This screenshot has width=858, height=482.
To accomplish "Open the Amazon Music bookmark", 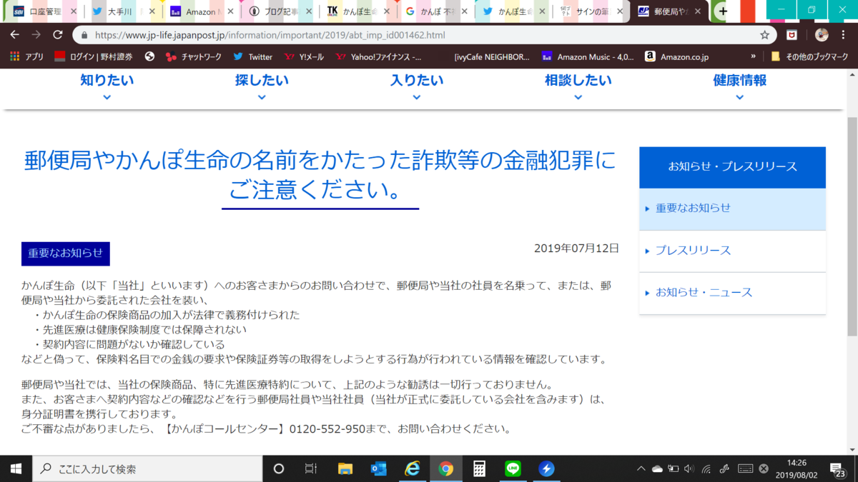I will tap(588, 56).
